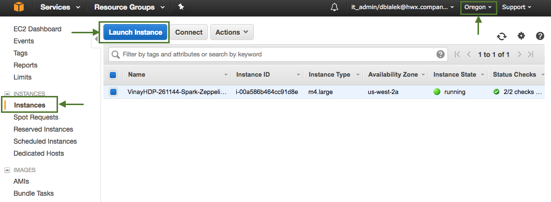This screenshot has width=551, height=202.
Task: Click the pin shortcut icon in navbar
Action: coord(181,7)
